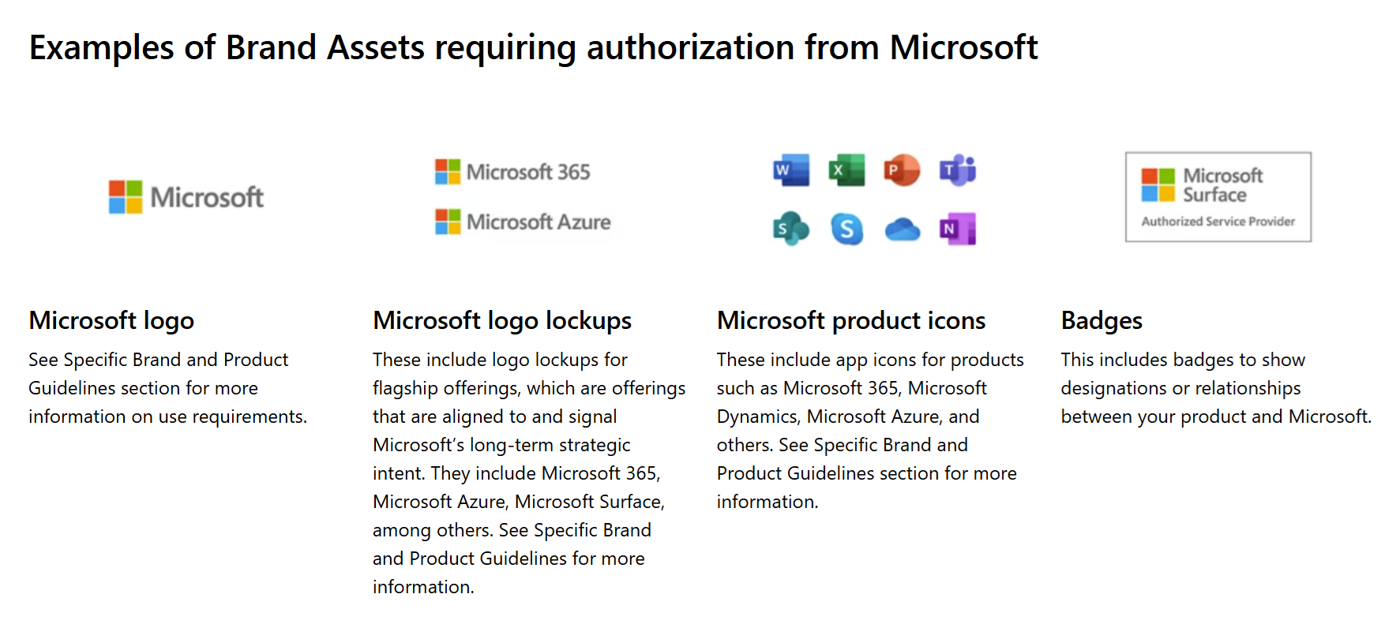
Task: Click the "Badges" heading
Action: 1101,320
